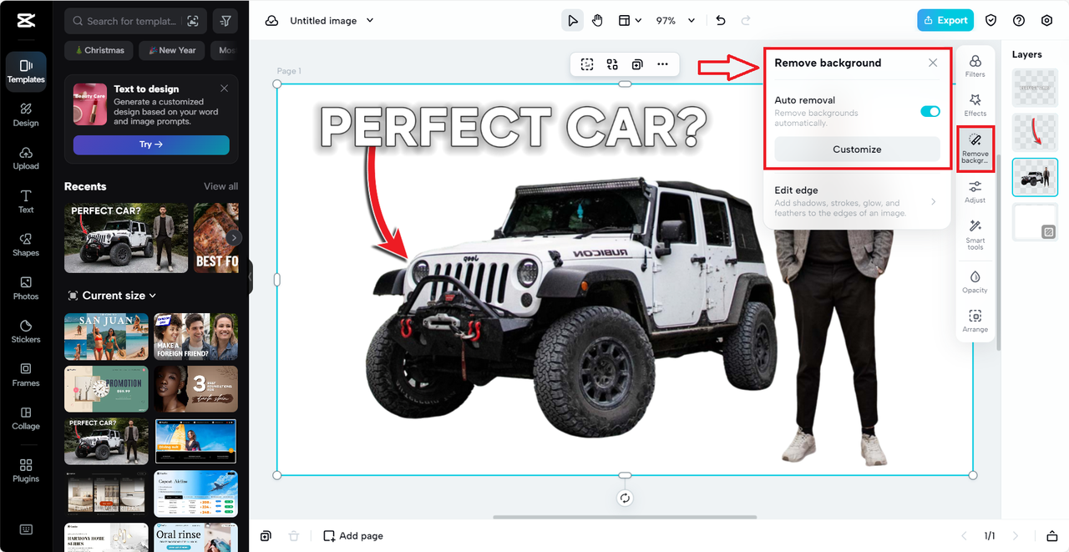Open the Help question mark icon
Image resolution: width=1069 pixels, height=552 pixels.
[1019, 21]
